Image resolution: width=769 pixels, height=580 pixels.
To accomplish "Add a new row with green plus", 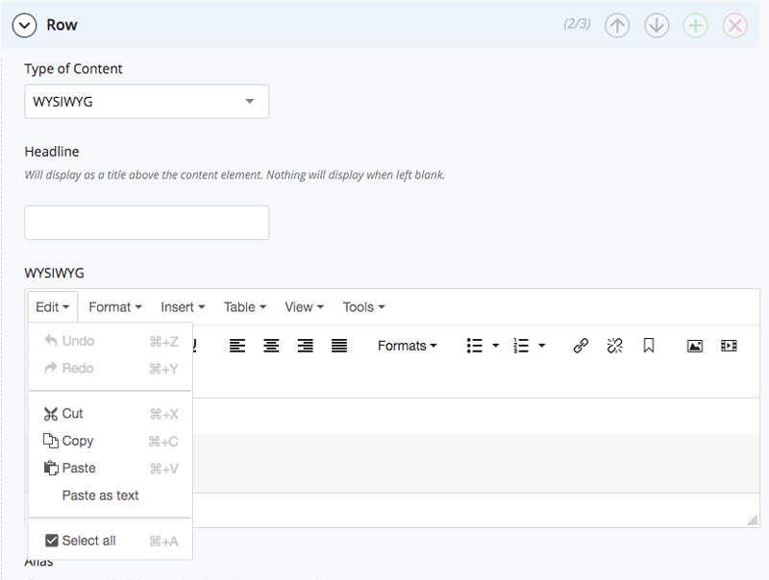I will [695, 25].
